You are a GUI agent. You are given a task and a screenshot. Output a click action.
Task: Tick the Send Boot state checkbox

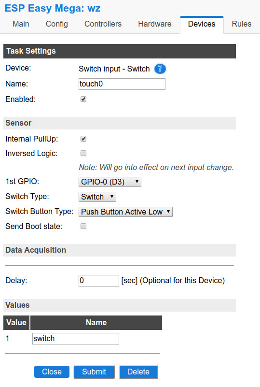coord(83,226)
